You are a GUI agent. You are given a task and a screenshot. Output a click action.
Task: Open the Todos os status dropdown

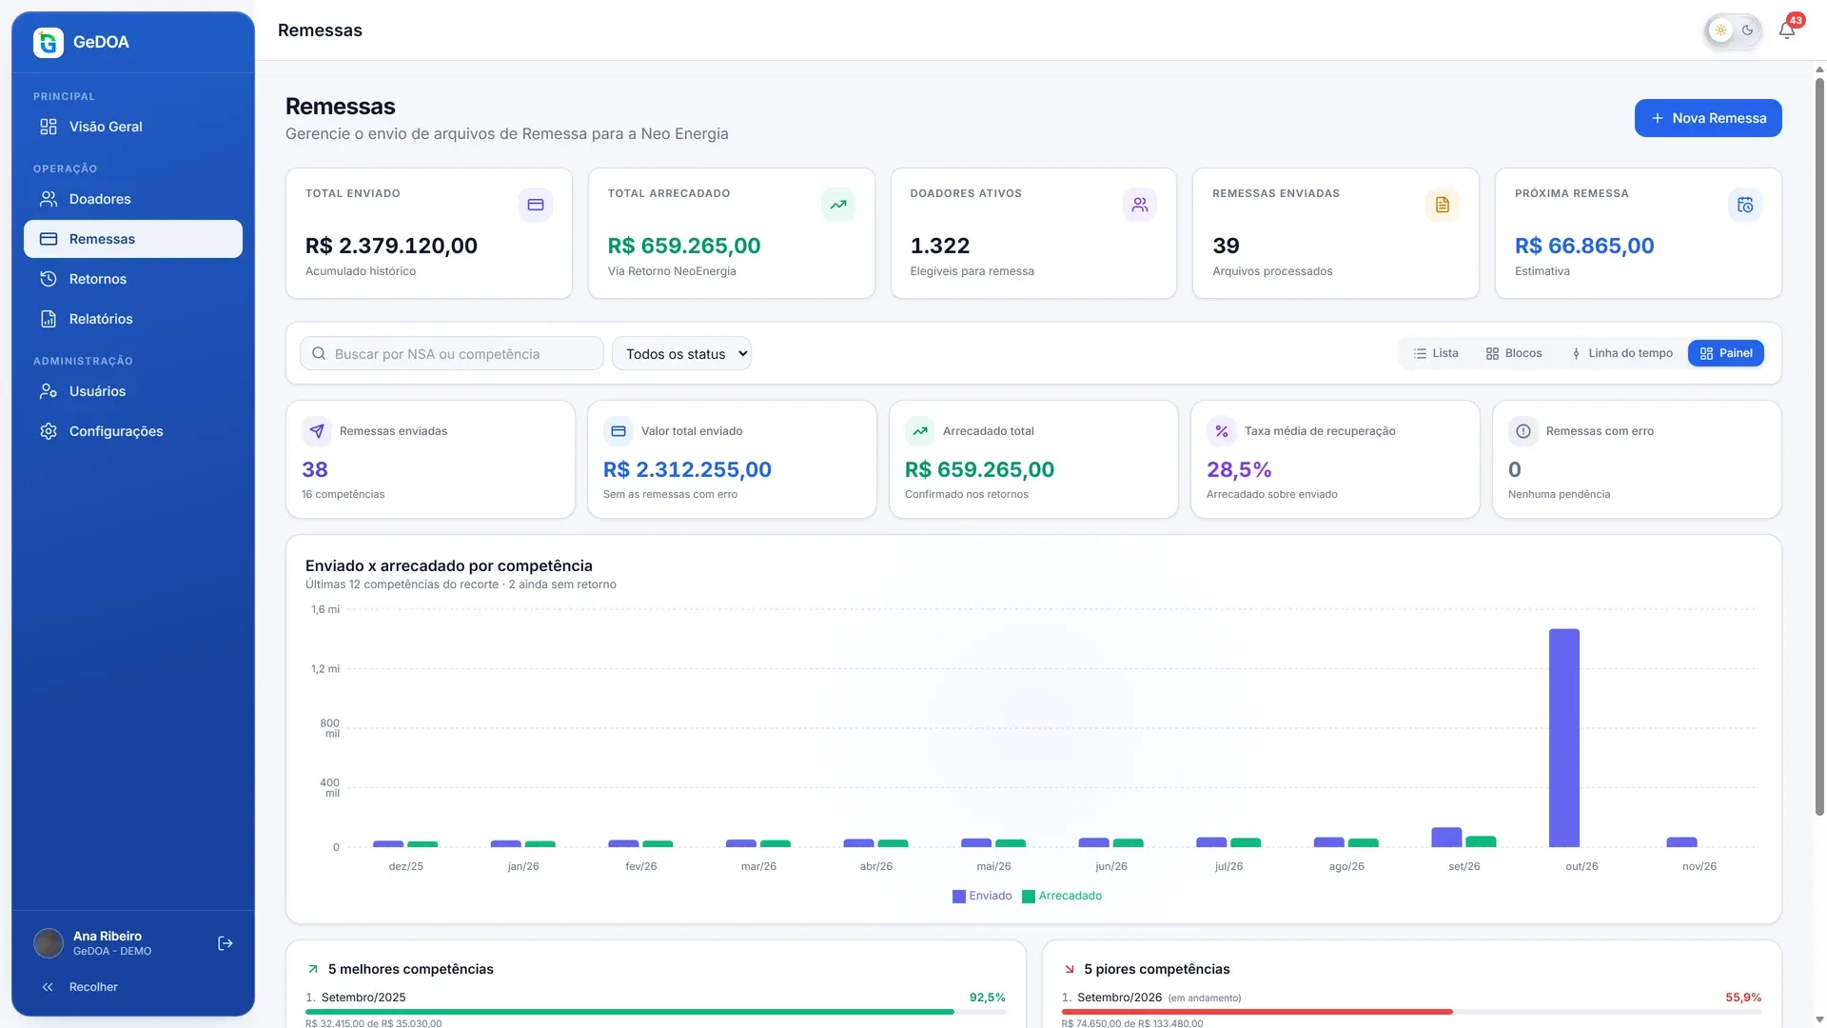[681, 353]
